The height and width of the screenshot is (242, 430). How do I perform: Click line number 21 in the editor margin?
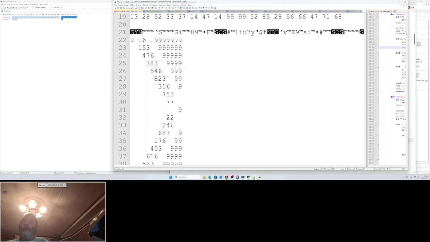[x=122, y=32]
